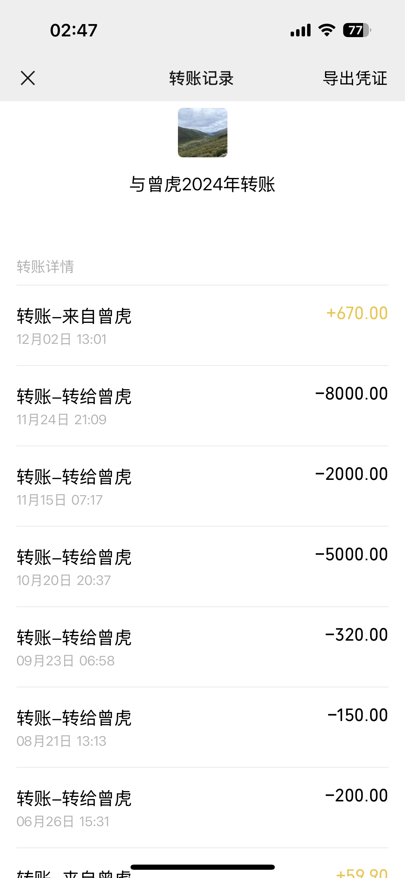405x878 pixels.
Task: Close the transfer records page
Action: coord(28,78)
